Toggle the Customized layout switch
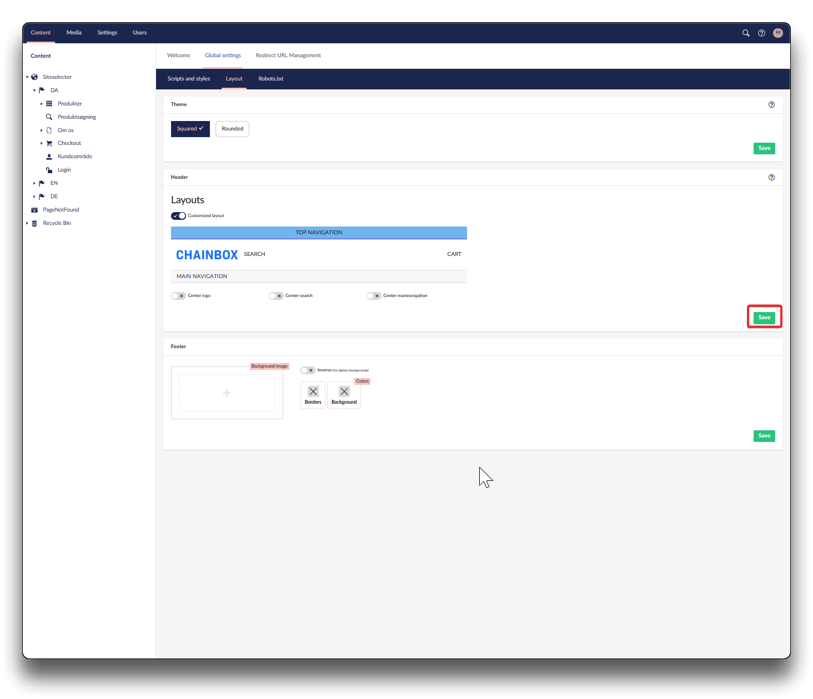This screenshot has height=699, width=813. 178,216
